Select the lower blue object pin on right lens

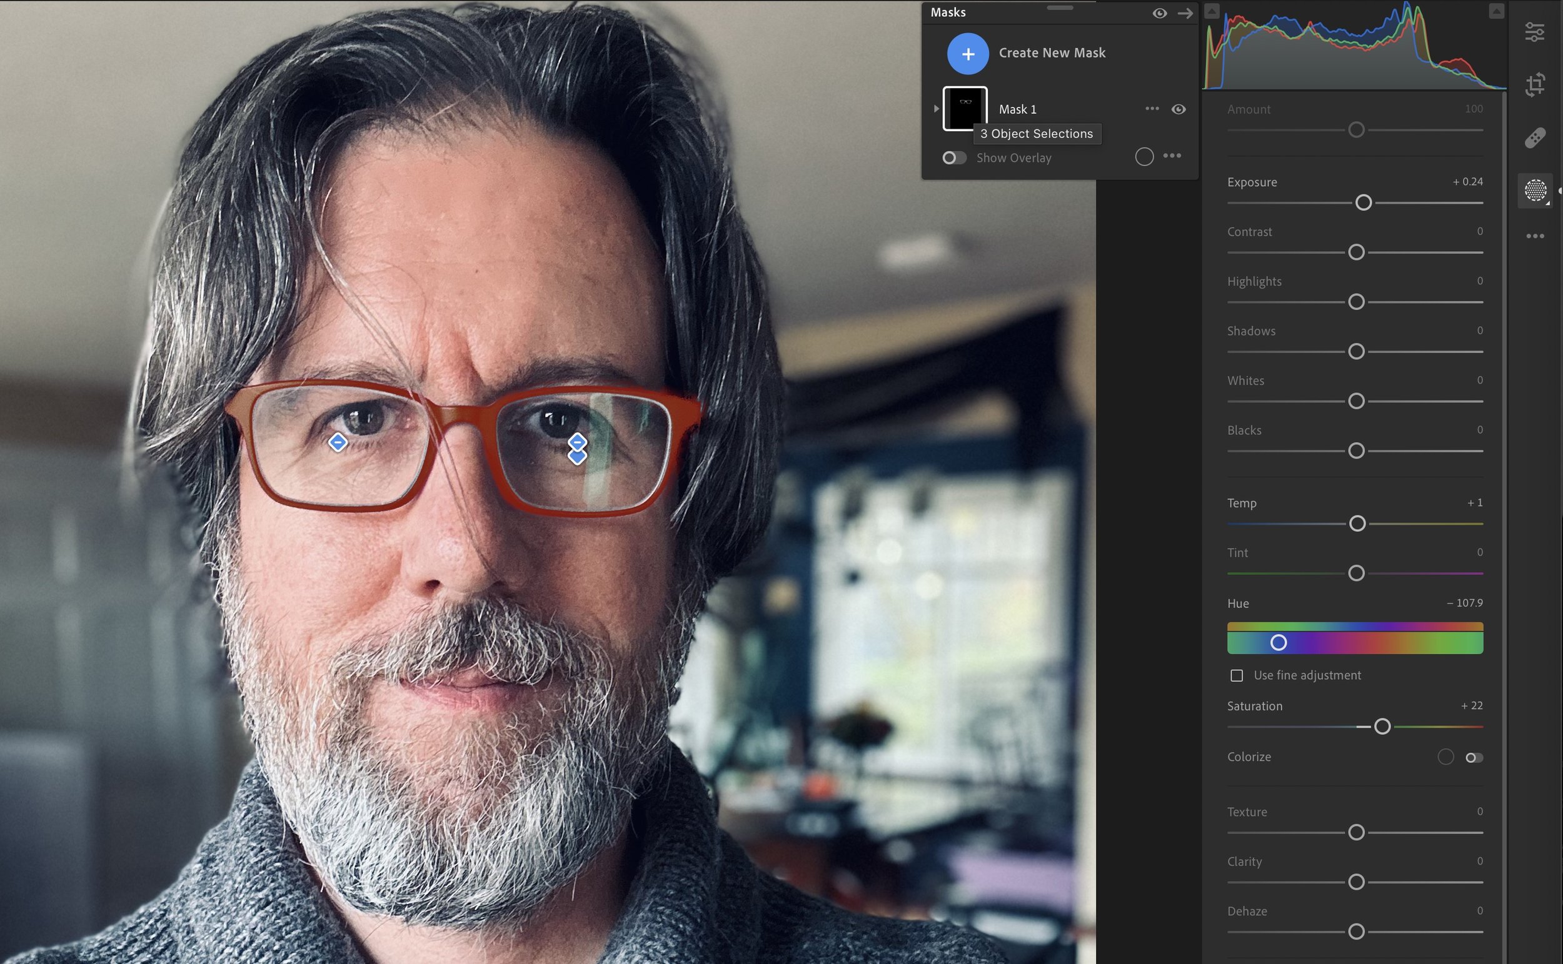(x=577, y=457)
